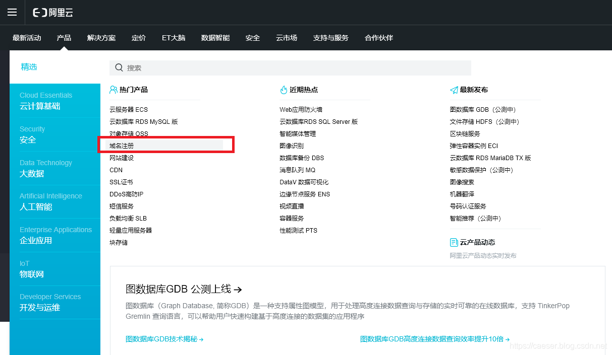This screenshot has width=612, height=355.
Task: Open 合作伙伴 navigation item
Action: pyautogui.click(x=379, y=38)
